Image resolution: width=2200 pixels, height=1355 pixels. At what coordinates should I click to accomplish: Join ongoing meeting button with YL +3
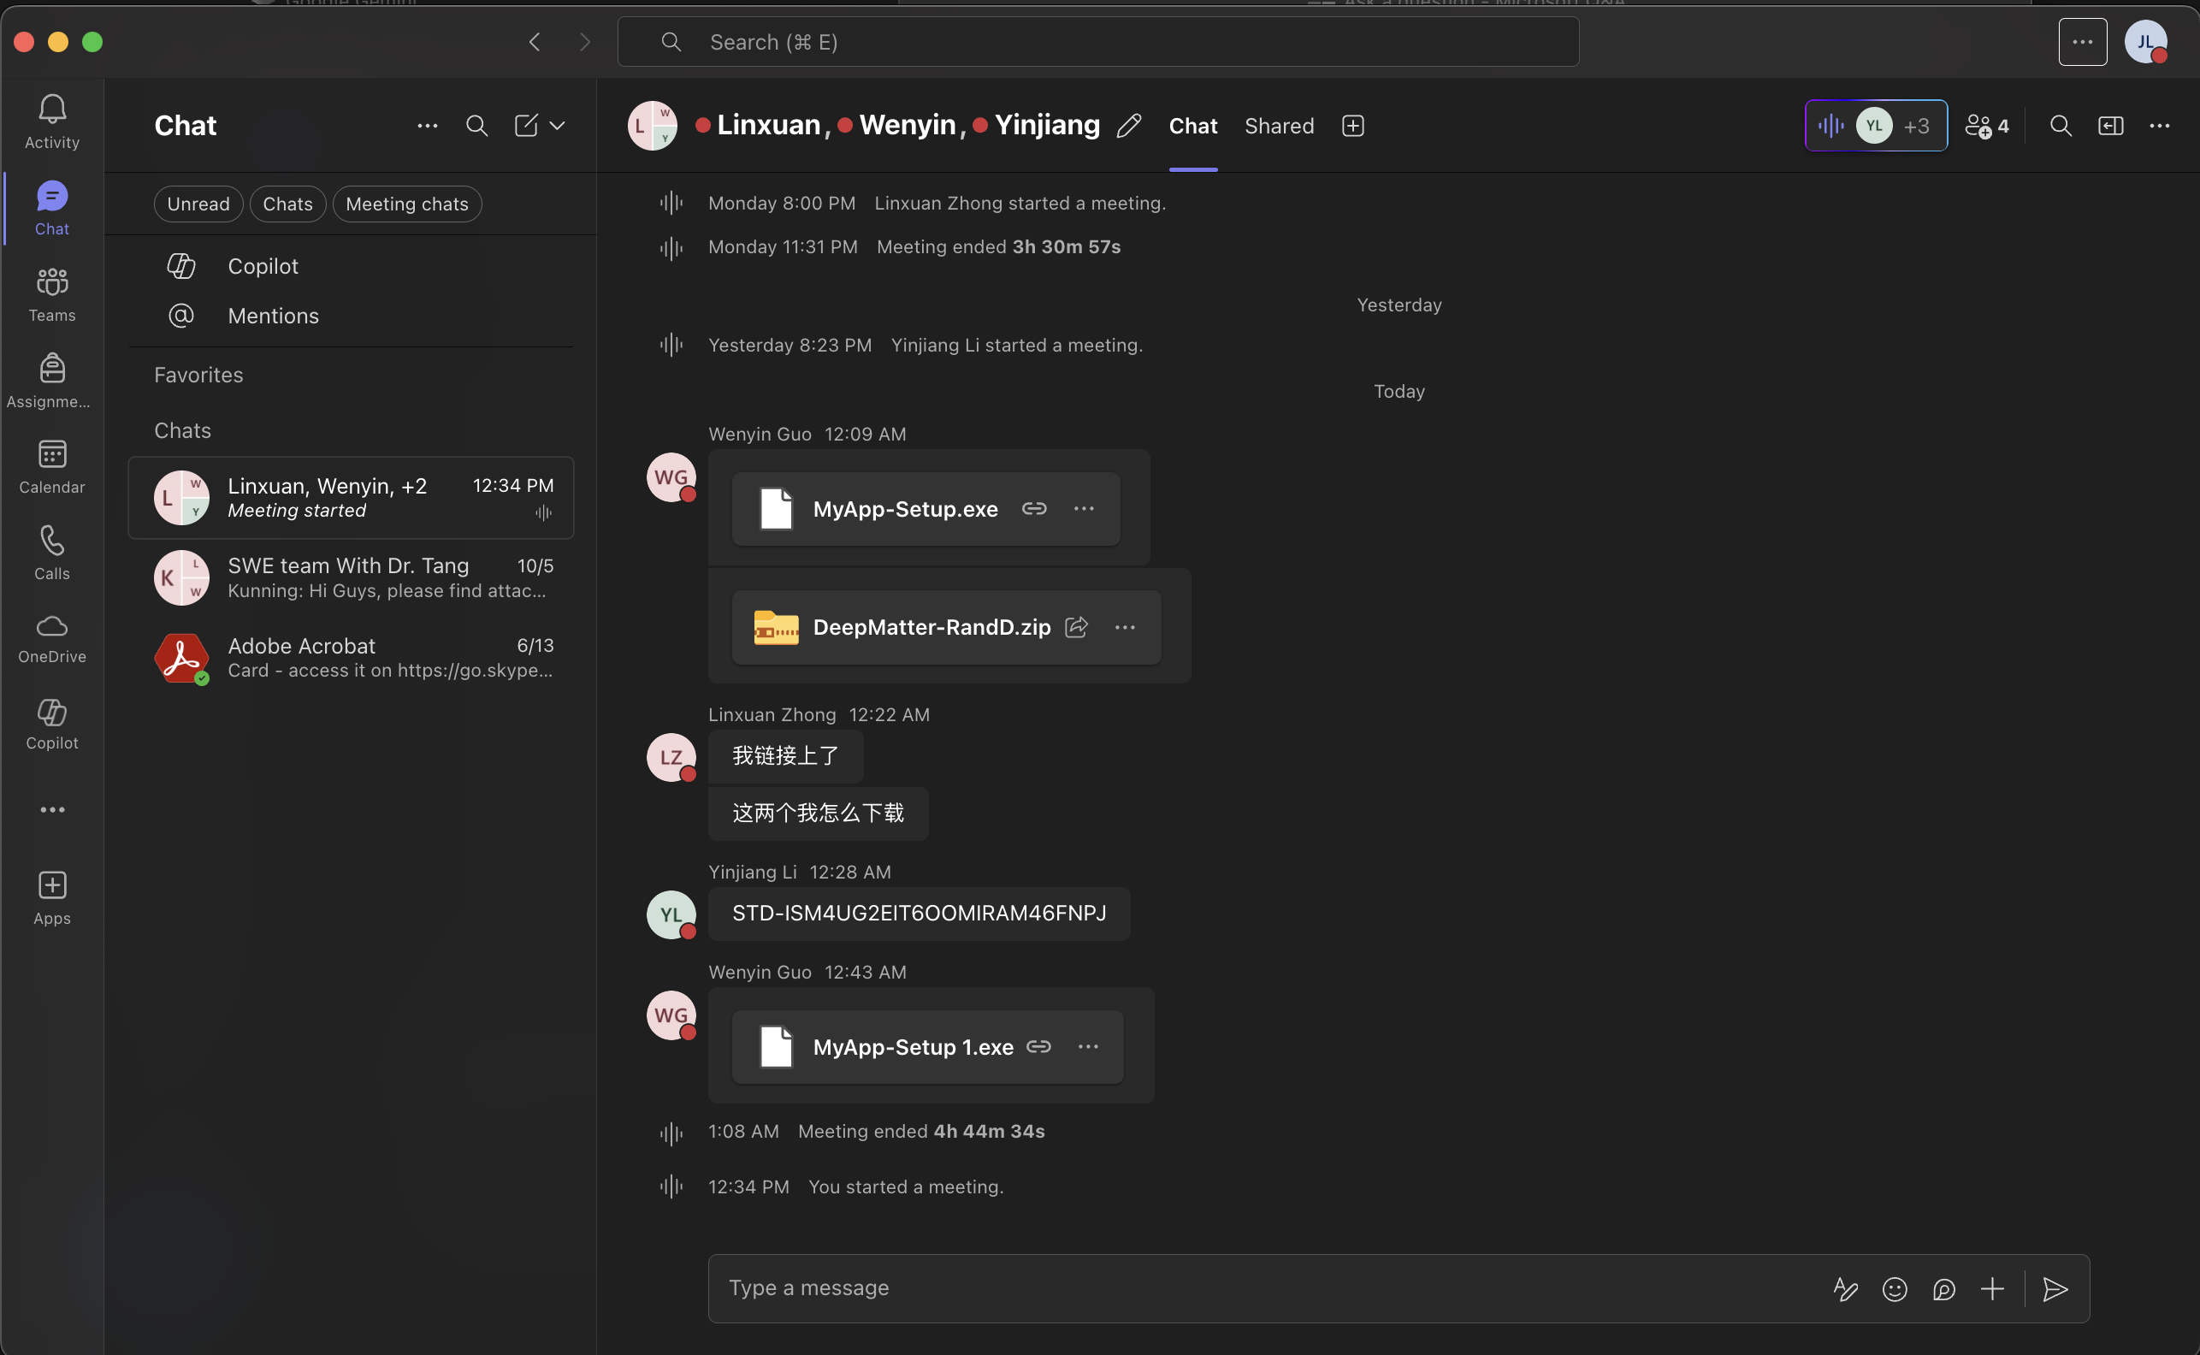pyautogui.click(x=1876, y=126)
